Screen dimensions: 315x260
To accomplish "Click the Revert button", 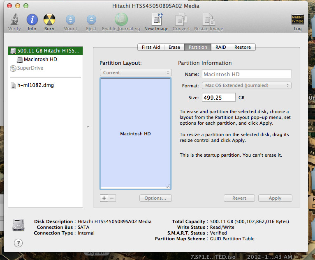I will (239, 198).
